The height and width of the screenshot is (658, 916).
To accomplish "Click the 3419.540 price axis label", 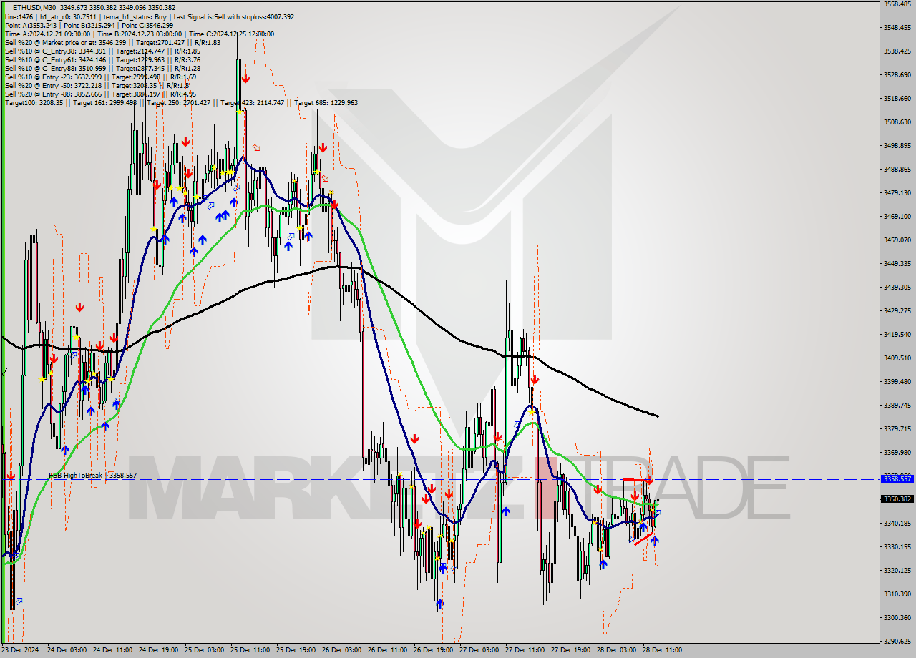I will click(x=897, y=334).
